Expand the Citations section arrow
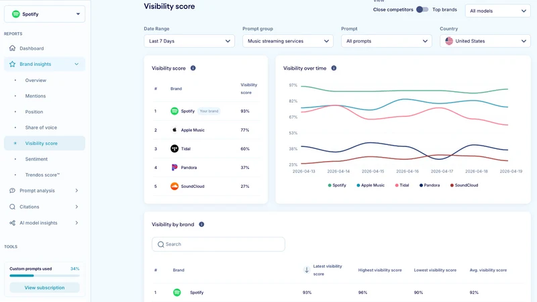Screen dimensions: 537x302 point(77,207)
